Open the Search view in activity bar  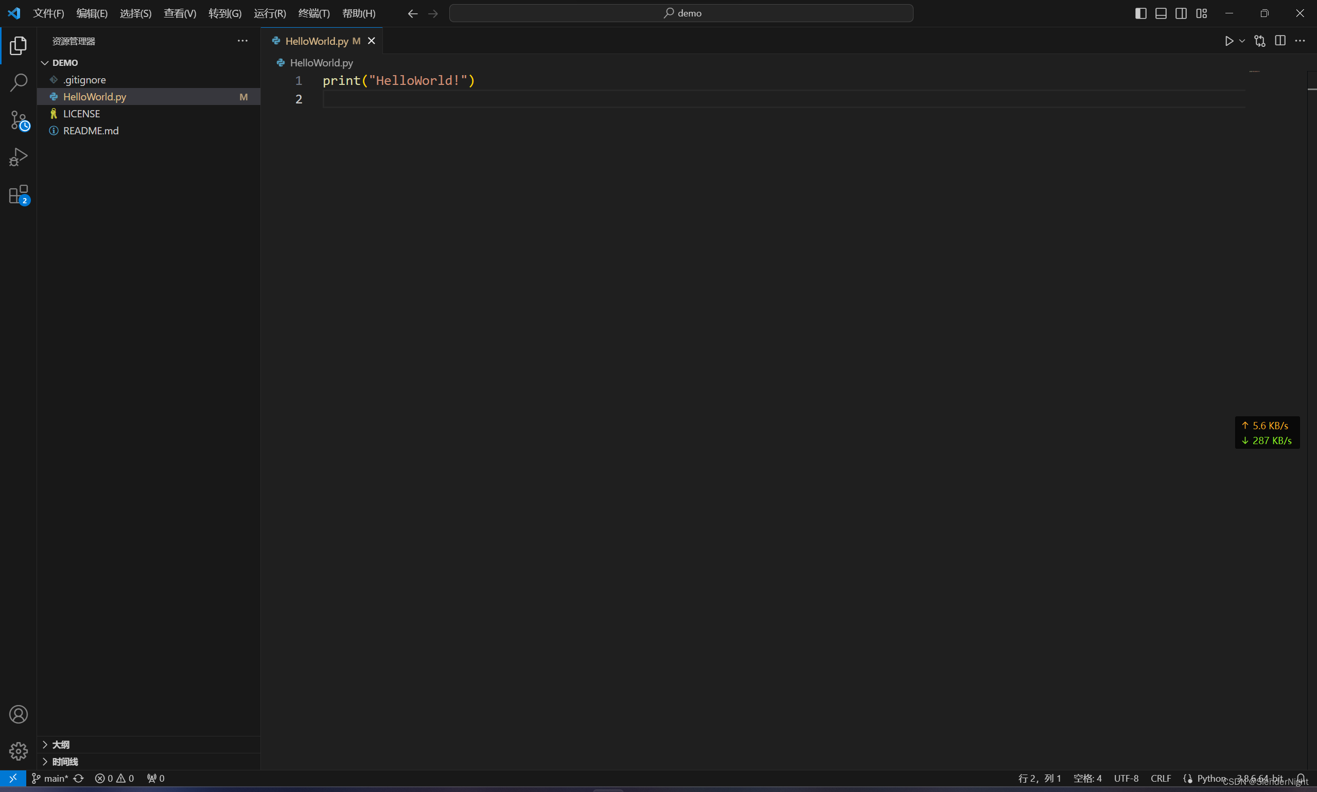point(18,83)
